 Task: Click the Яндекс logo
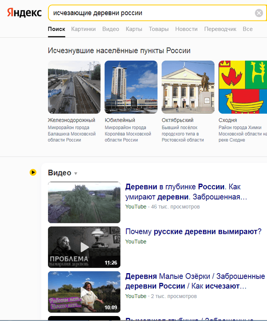[24, 13]
